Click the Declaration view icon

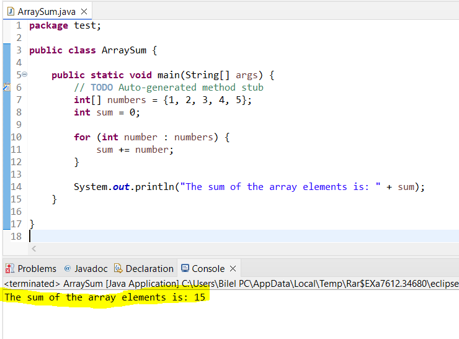pos(118,268)
